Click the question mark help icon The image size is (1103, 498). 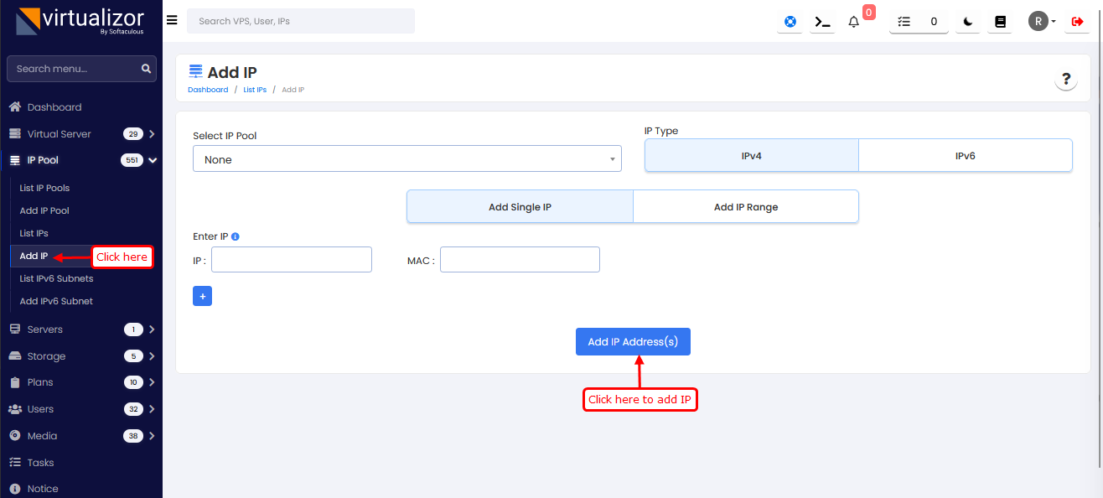pos(1065,79)
